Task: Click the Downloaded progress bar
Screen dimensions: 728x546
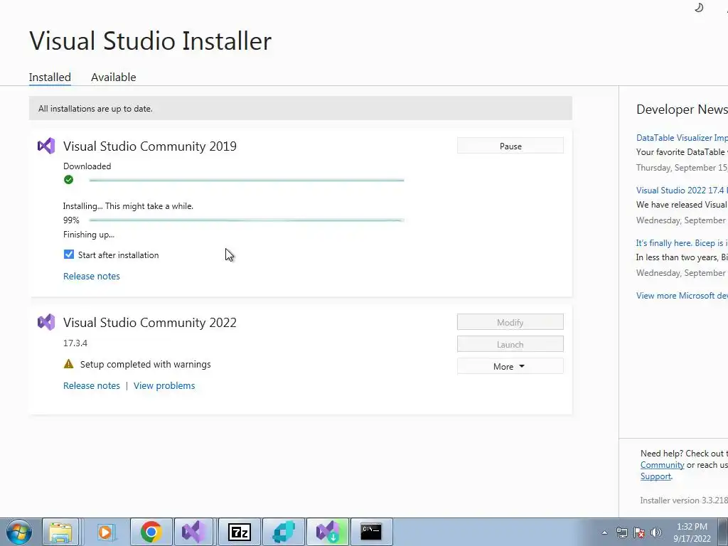Action: 247,180
